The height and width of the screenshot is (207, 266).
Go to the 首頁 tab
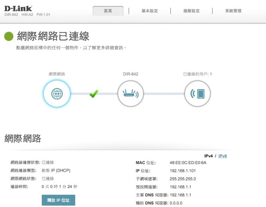108,11
